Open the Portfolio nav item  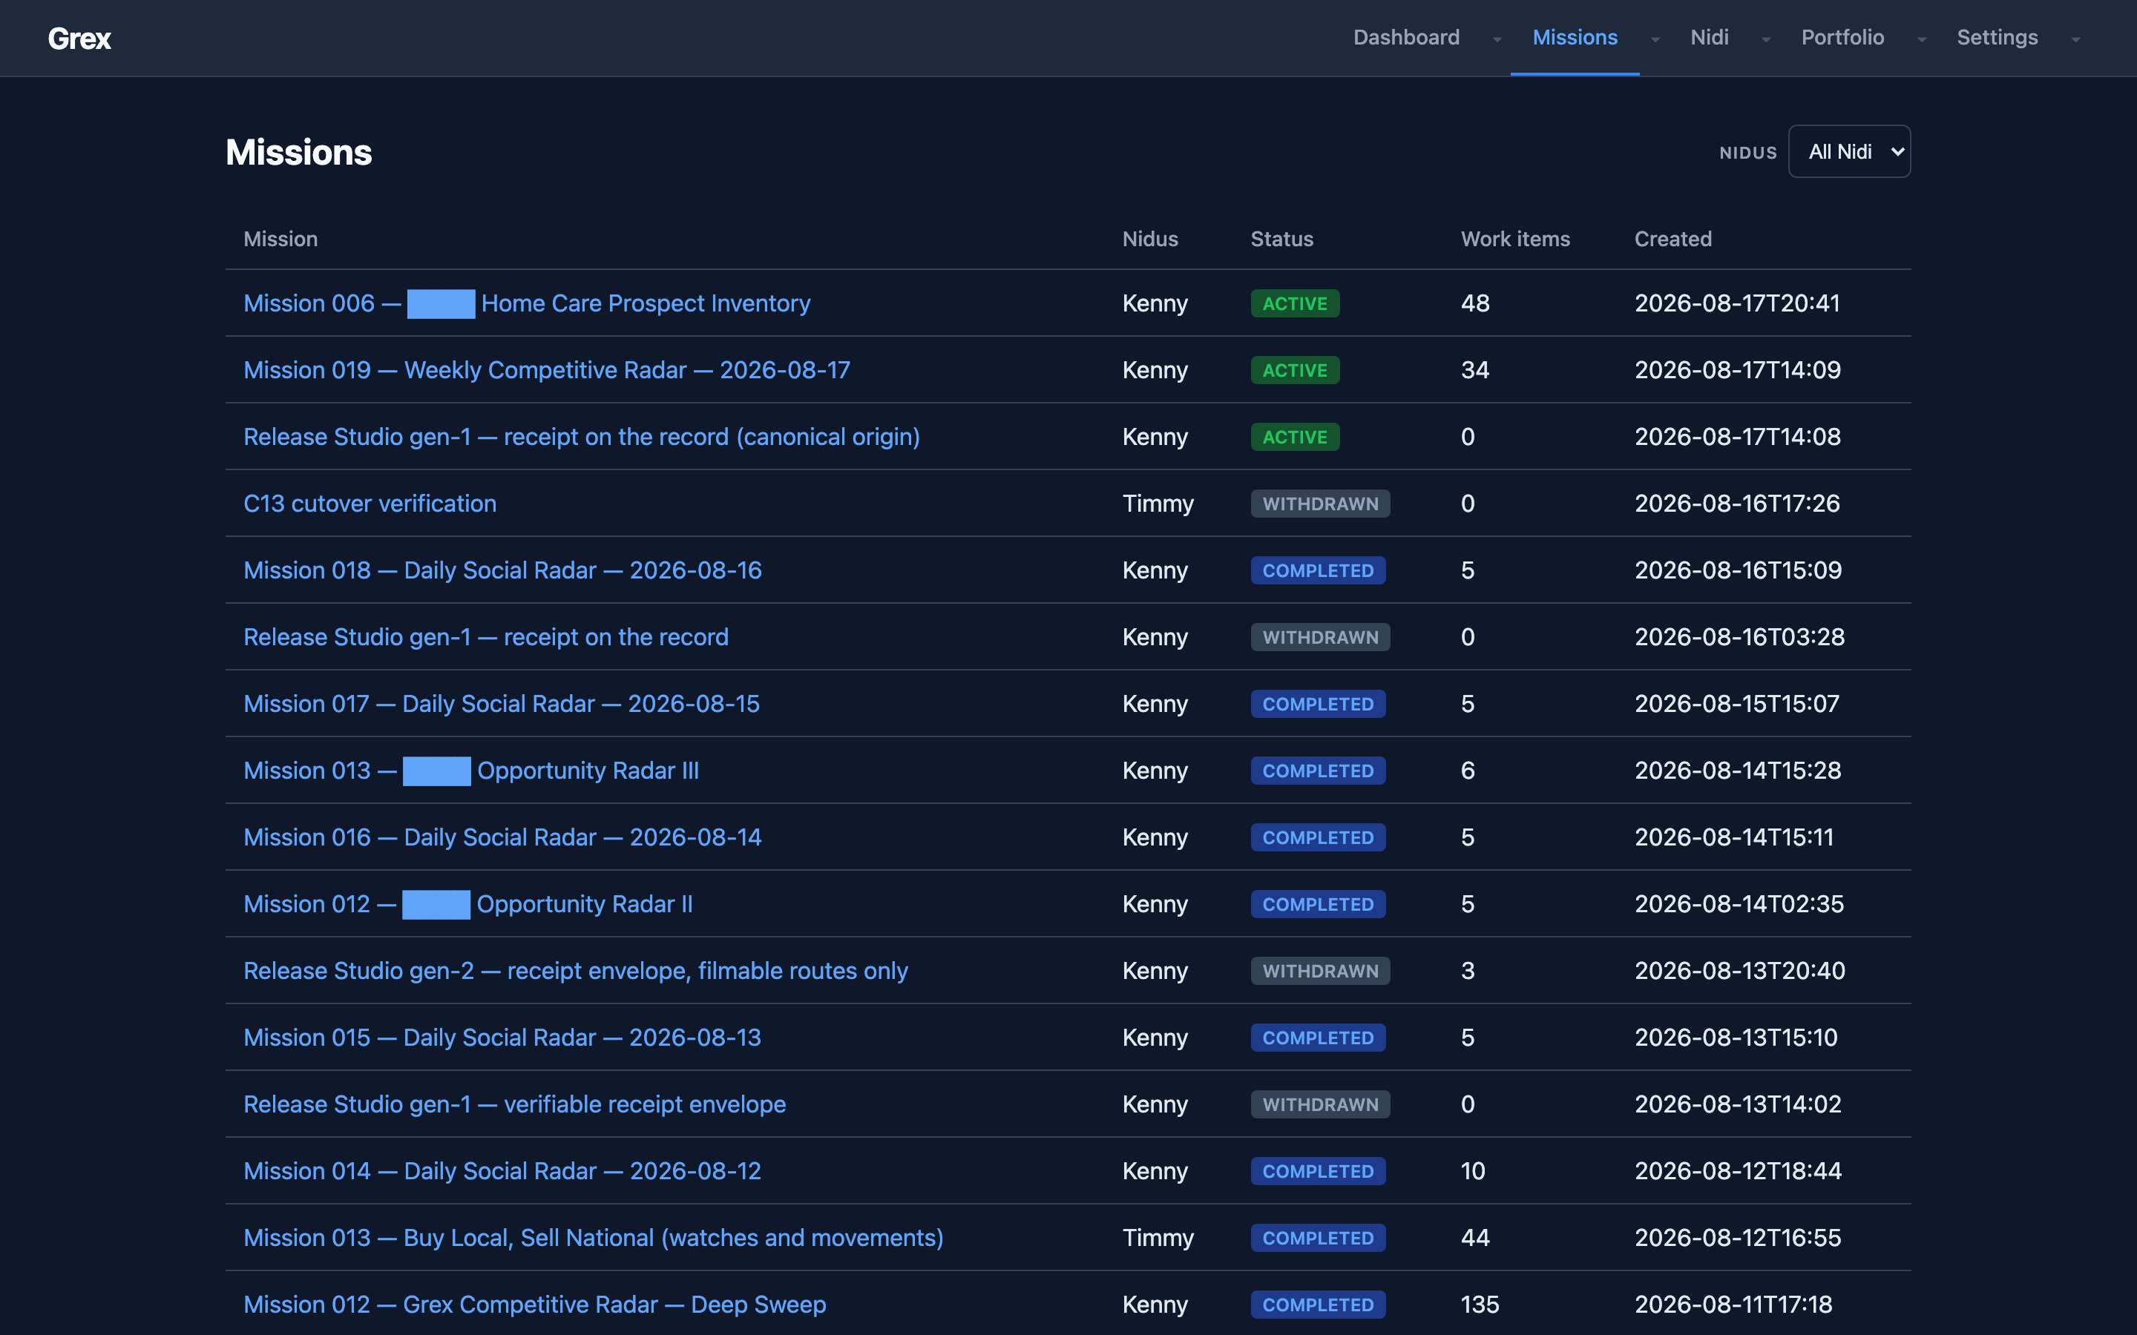1842,37
